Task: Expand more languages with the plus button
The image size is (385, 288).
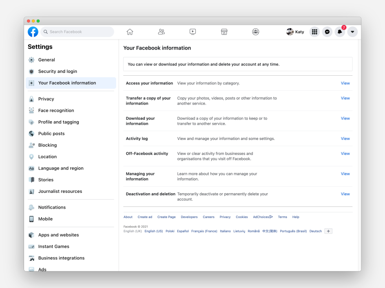Action: coord(328,231)
